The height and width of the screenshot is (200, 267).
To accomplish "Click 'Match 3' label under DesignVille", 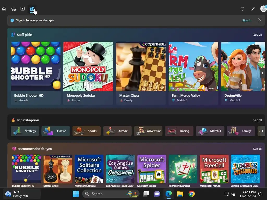I will coord(235,100).
